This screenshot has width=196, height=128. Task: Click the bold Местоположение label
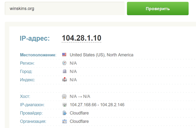38,55
